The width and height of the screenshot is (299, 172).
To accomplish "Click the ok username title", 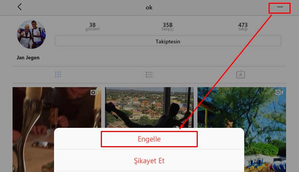I will coord(149,8).
